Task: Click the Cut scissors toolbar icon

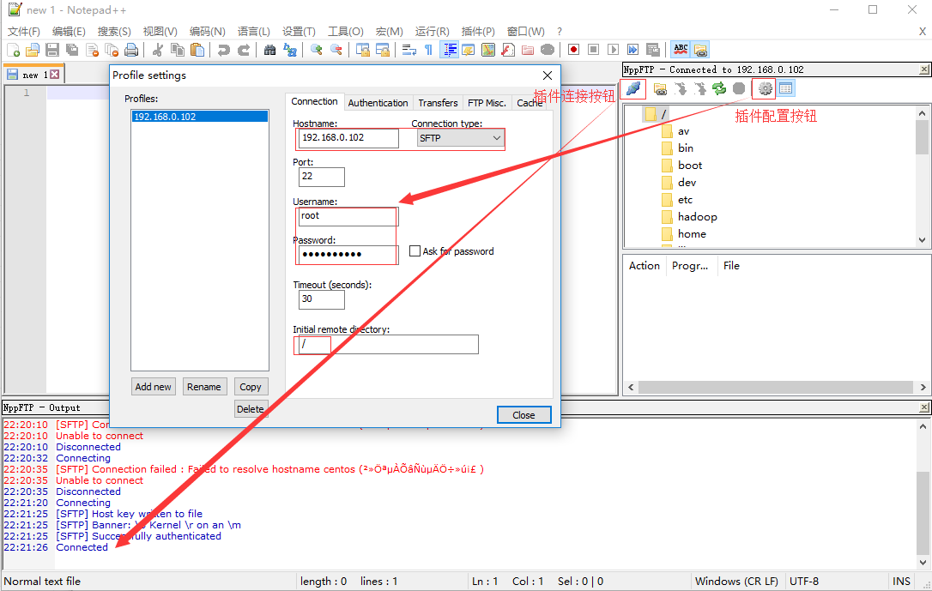Action: [x=158, y=50]
